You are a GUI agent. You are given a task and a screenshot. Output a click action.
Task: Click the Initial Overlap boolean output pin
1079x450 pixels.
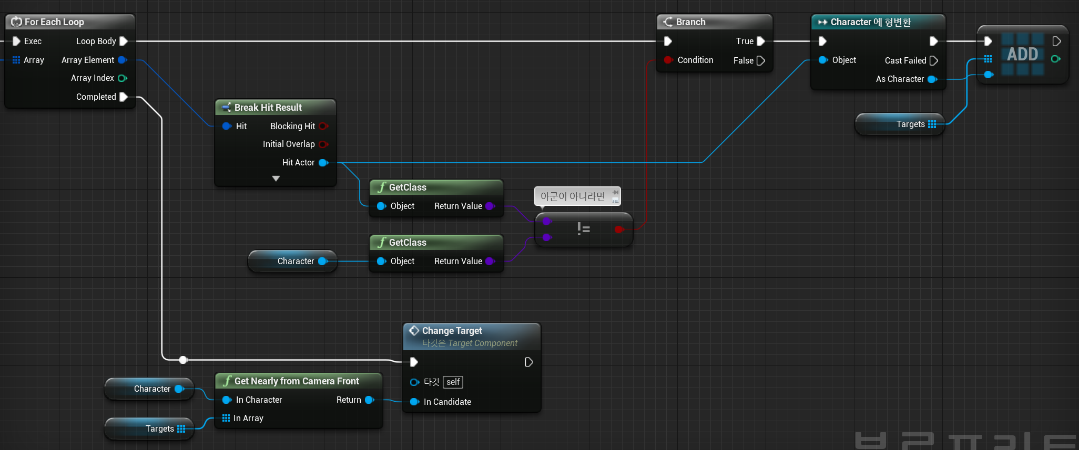pyautogui.click(x=323, y=144)
